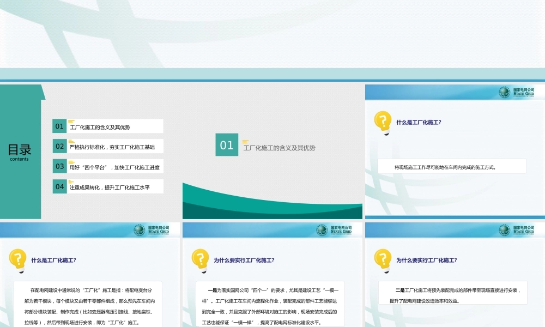Viewport: 545px width, 327px height.
Task: Click the text box reading 将现场施工工作尽可能地在车间内完成
Action: tap(451, 167)
